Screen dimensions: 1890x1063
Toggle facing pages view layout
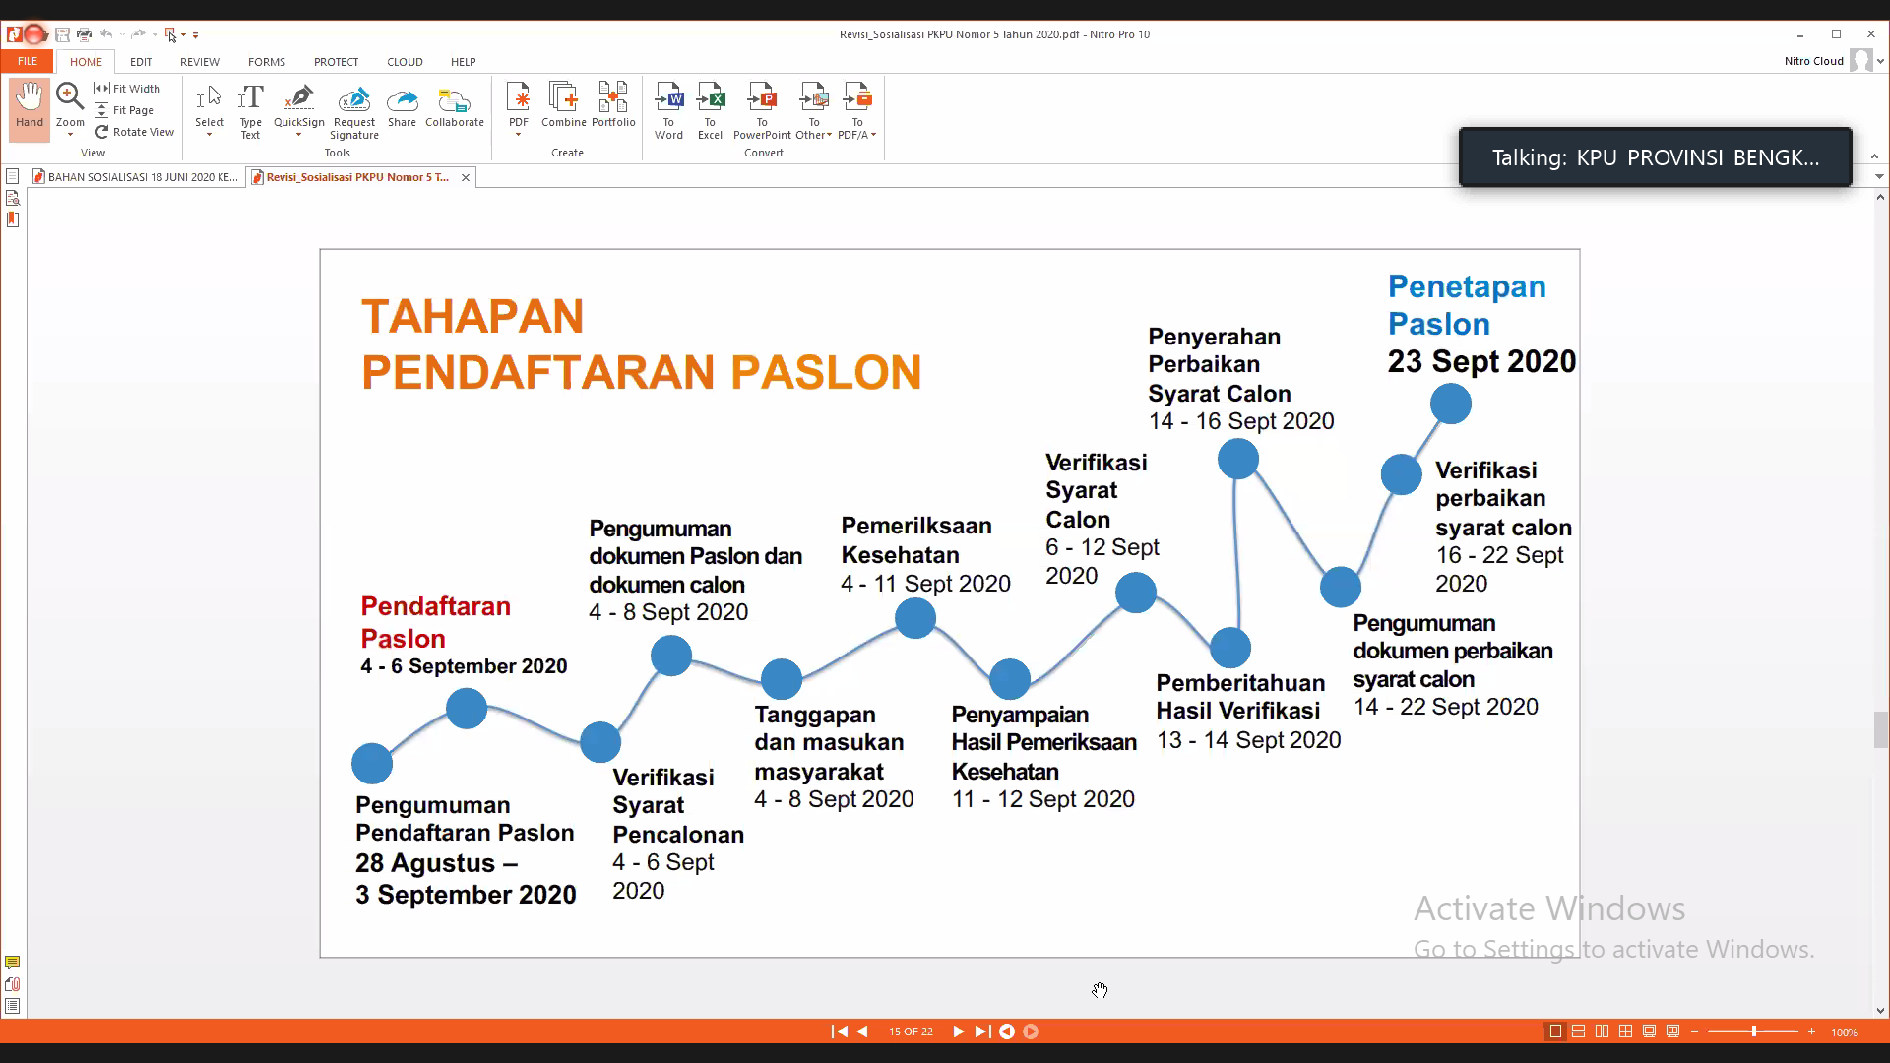1602,1032
